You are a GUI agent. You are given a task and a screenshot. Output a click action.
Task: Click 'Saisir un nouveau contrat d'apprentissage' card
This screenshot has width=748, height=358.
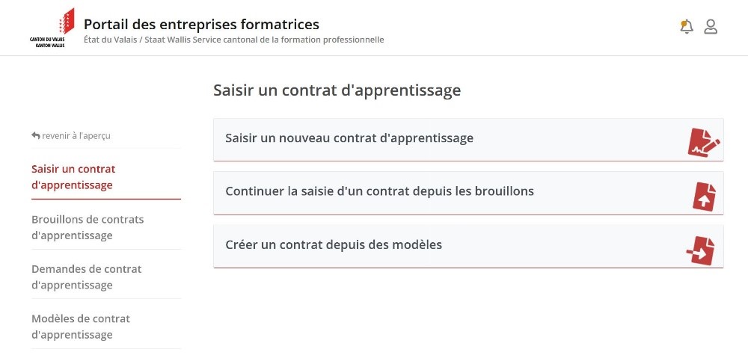click(349, 138)
